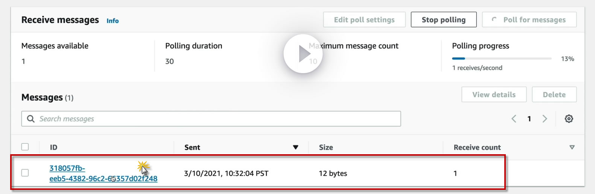
Task: Click the video play button overlay
Action: coord(303,54)
